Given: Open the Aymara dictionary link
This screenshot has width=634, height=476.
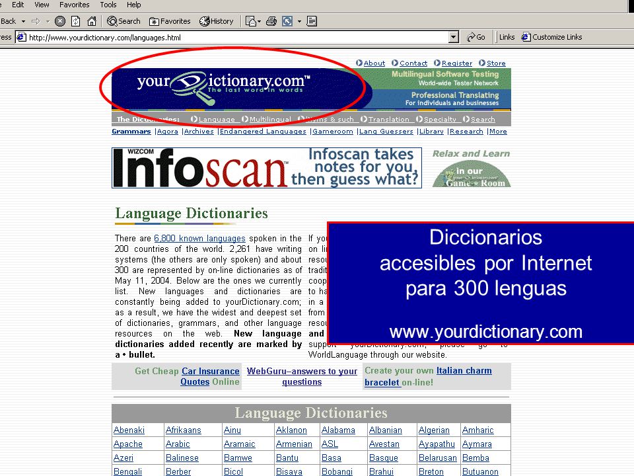Looking at the screenshot, I should [477, 444].
